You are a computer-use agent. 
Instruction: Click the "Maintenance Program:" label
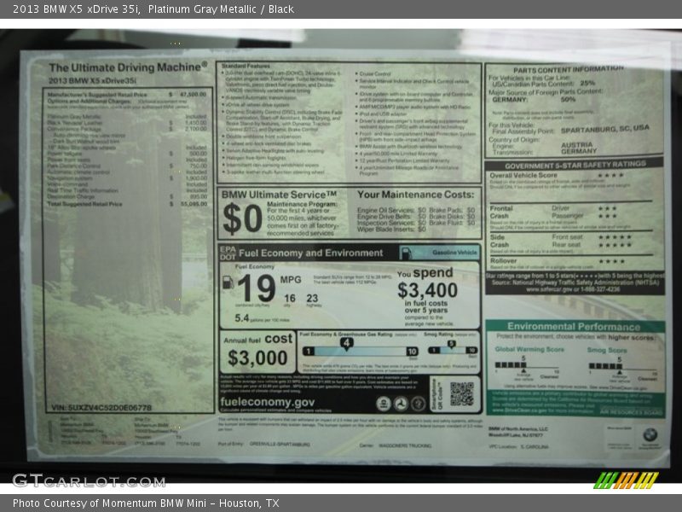click(302, 204)
